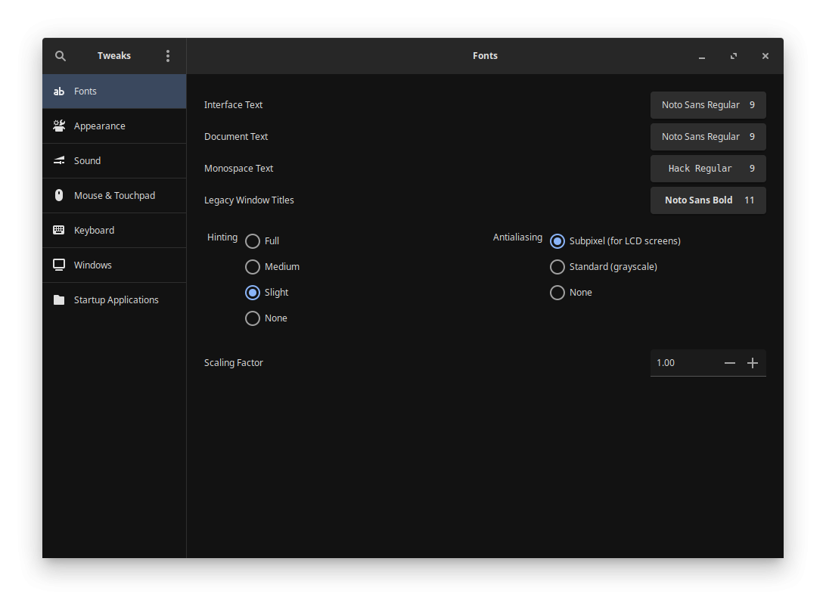The width and height of the screenshot is (826, 605).
Task: Set hinting to None
Action: pos(253,318)
